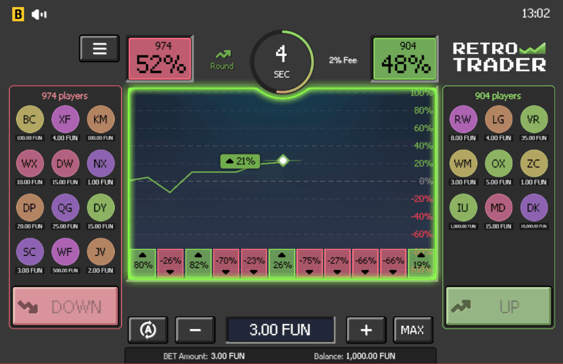Open the 19% up history result
The width and height of the screenshot is (563, 364).
pos(422,263)
